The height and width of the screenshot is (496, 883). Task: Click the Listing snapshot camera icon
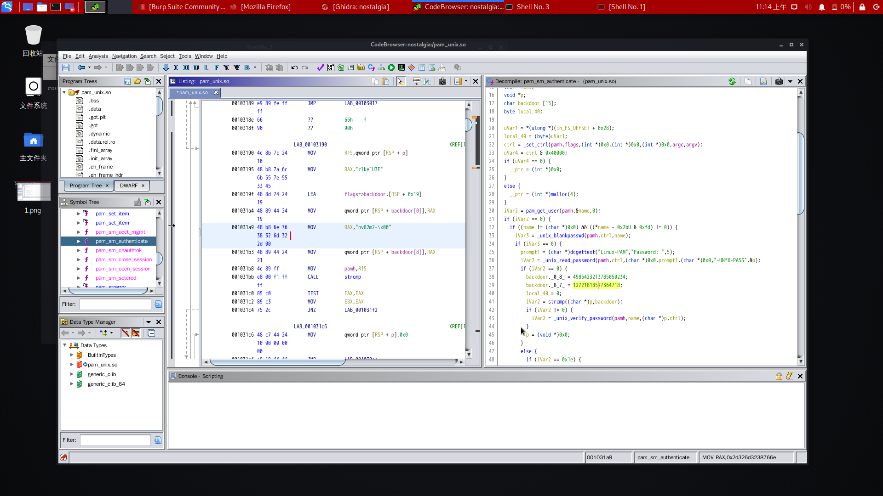(x=442, y=81)
